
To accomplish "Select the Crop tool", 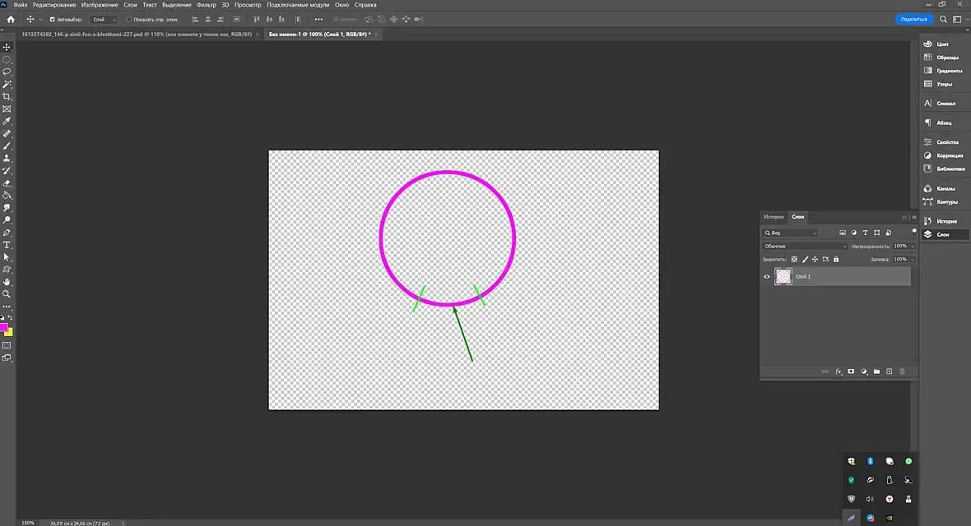I will pos(7,96).
